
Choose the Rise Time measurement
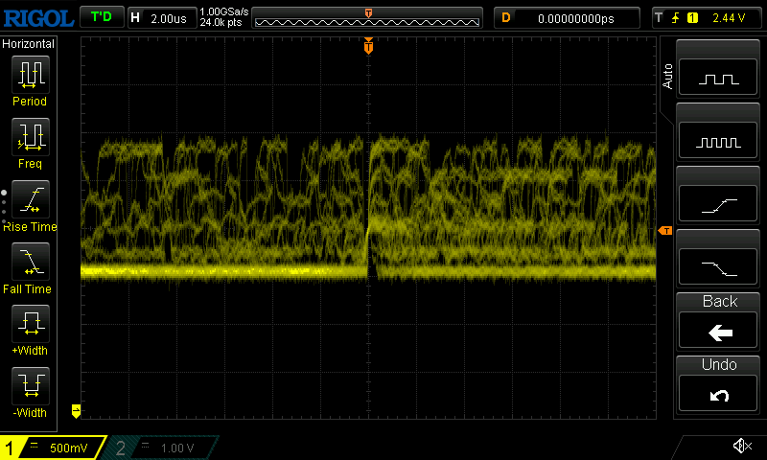tap(30, 201)
